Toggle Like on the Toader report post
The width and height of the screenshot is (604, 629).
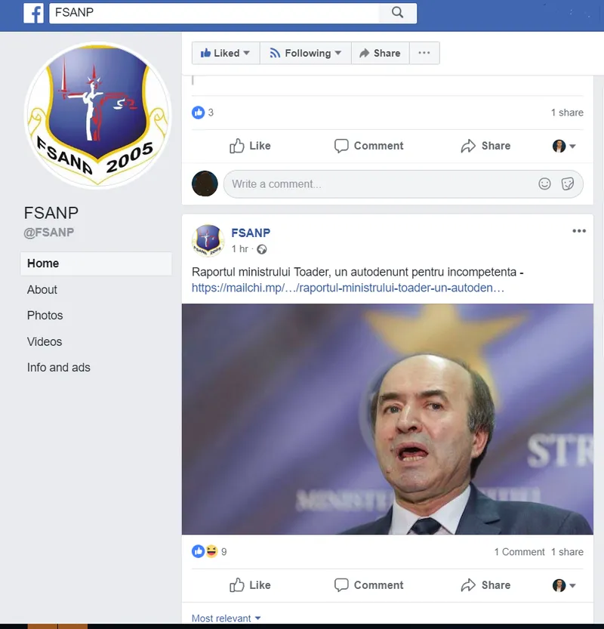point(250,585)
